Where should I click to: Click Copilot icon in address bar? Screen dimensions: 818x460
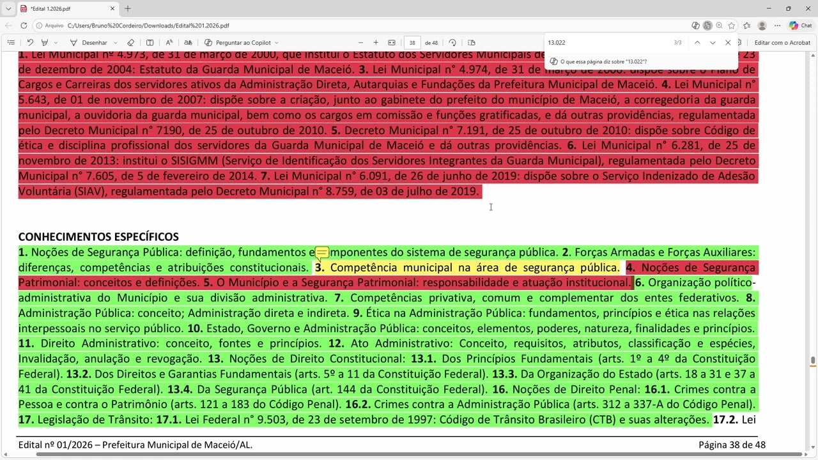click(x=695, y=26)
